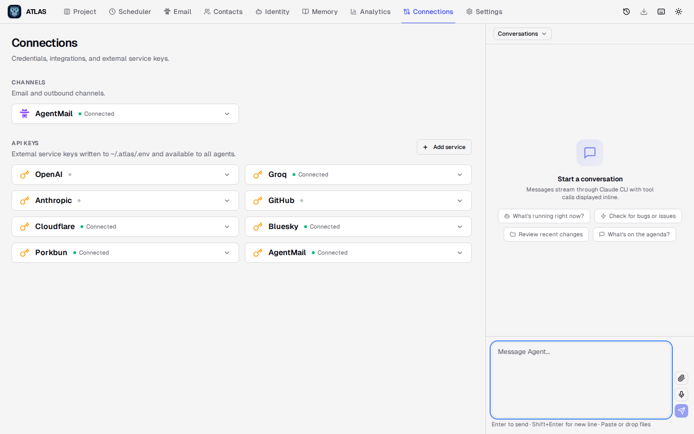Viewport: 694px width, 434px height.
Task: Switch to the Scheduler tab
Action: coord(130,12)
